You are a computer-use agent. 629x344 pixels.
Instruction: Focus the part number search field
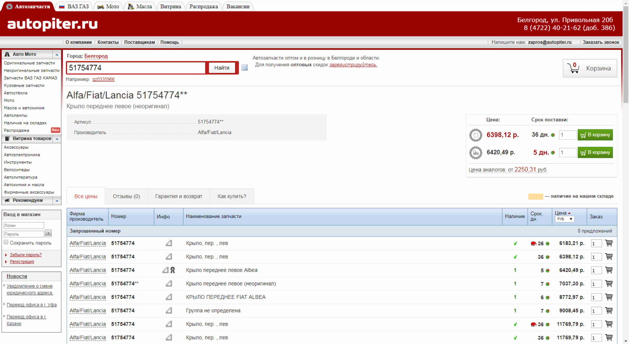[x=136, y=68]
